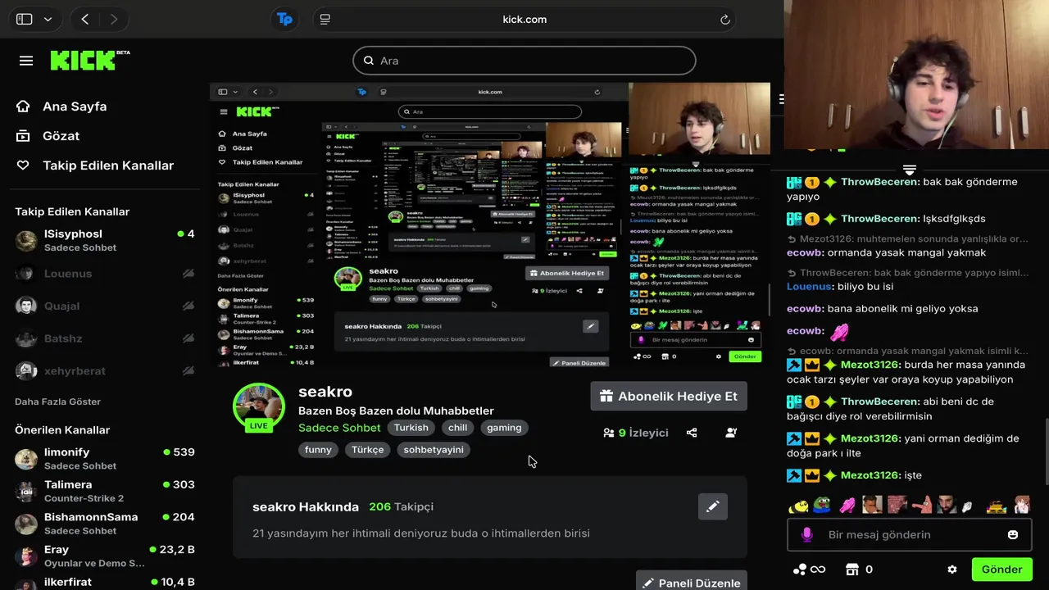1049x590 pixels.
Task: Open the emoji picker smiley icon
Action: [1013, 534]
